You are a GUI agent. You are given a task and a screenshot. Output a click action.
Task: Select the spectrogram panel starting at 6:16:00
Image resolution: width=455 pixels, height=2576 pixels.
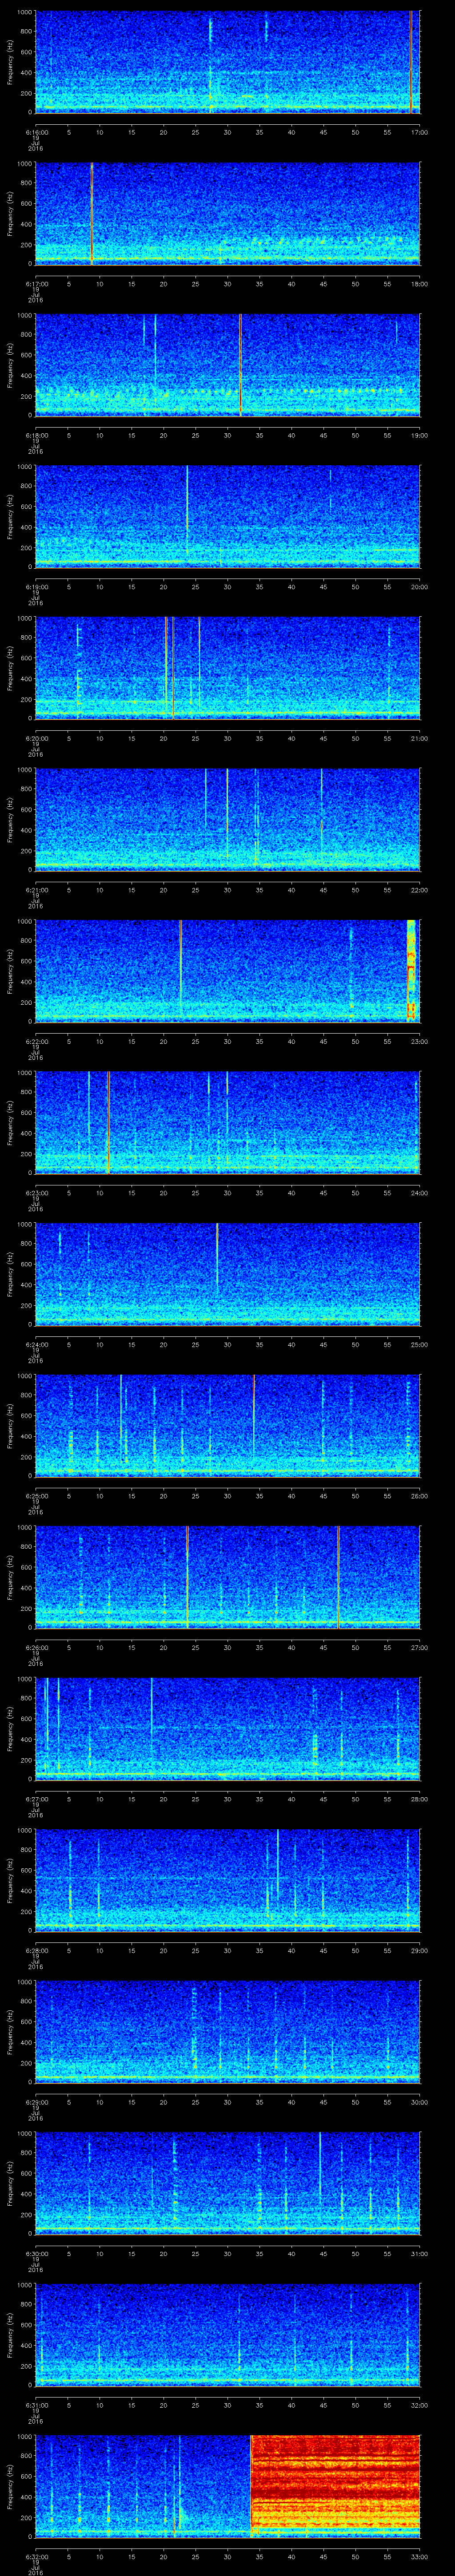point(227,62)
